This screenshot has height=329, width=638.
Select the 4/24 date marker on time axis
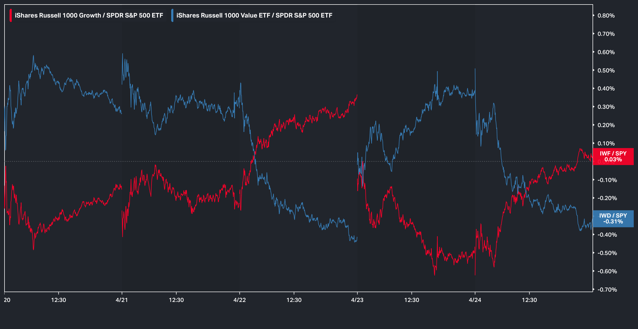[x=475, y=300]
